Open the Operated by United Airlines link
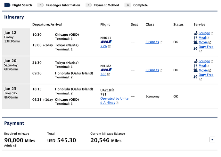 tap(114, 101)
